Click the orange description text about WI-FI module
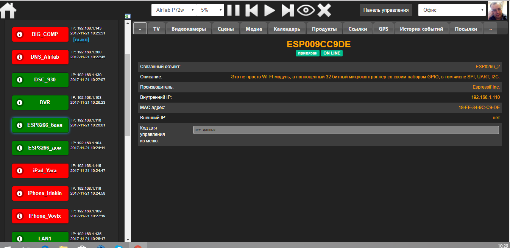 (x=365, y=77)
